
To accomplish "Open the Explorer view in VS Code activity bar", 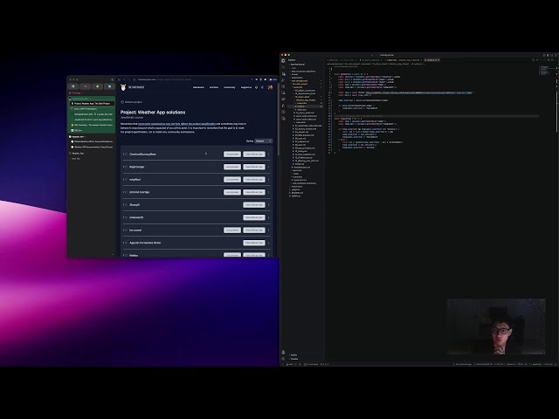I will tap(283, 60).
